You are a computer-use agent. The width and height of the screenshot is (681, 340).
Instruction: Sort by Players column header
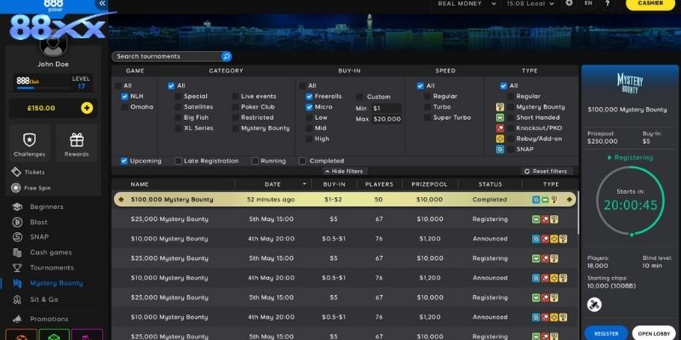coord(379,184)
